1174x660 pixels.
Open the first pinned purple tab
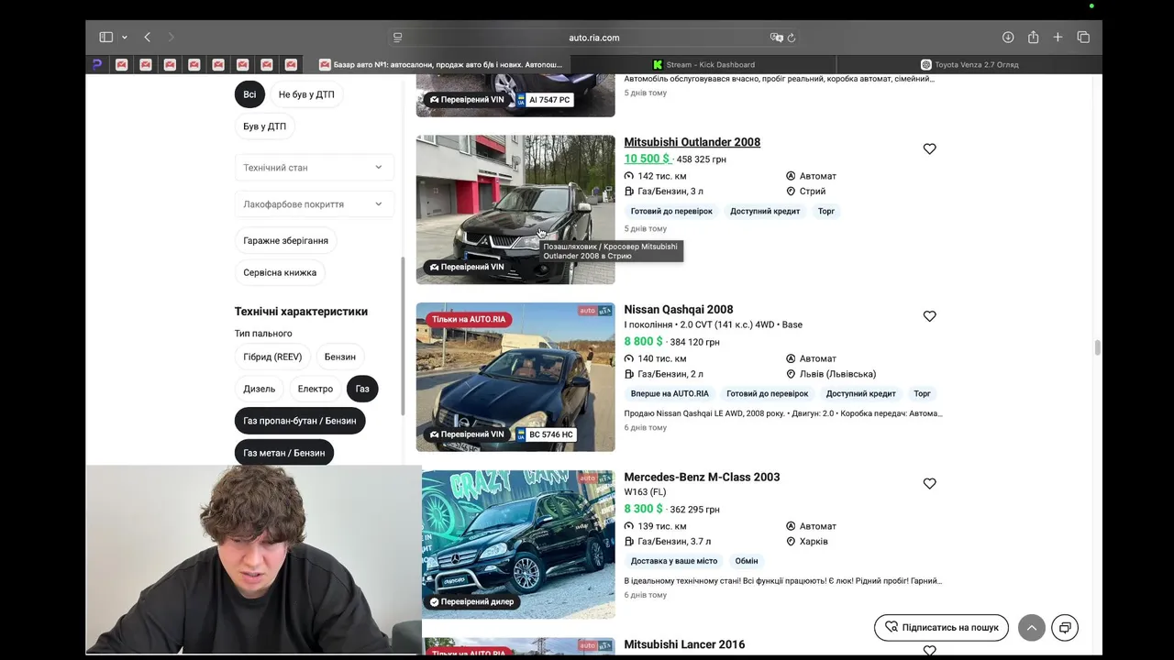click(x=97, y=65)
